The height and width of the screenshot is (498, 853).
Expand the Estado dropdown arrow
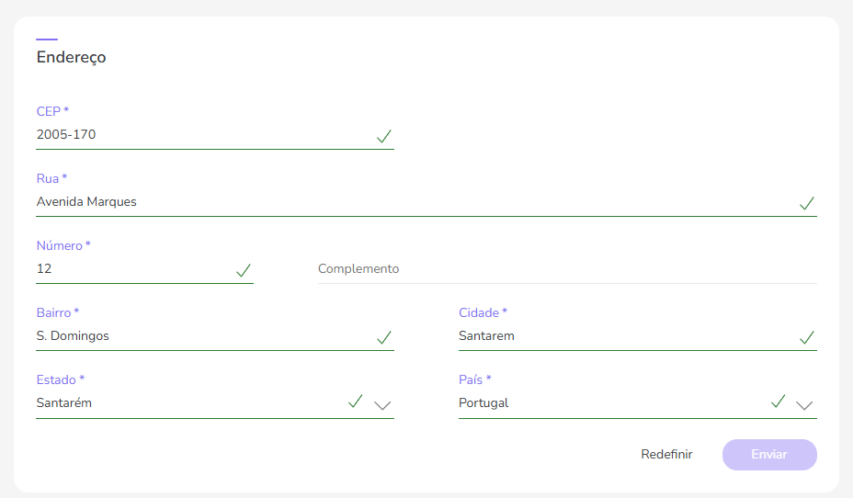pos(383,404)
